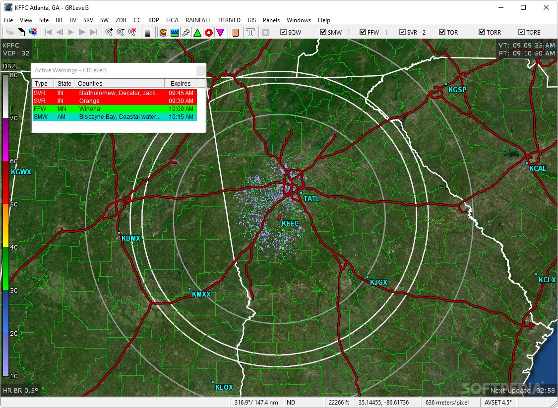558x408 pixels.
Task: Open the ZDR product menu
Action: tap(121, 20)
